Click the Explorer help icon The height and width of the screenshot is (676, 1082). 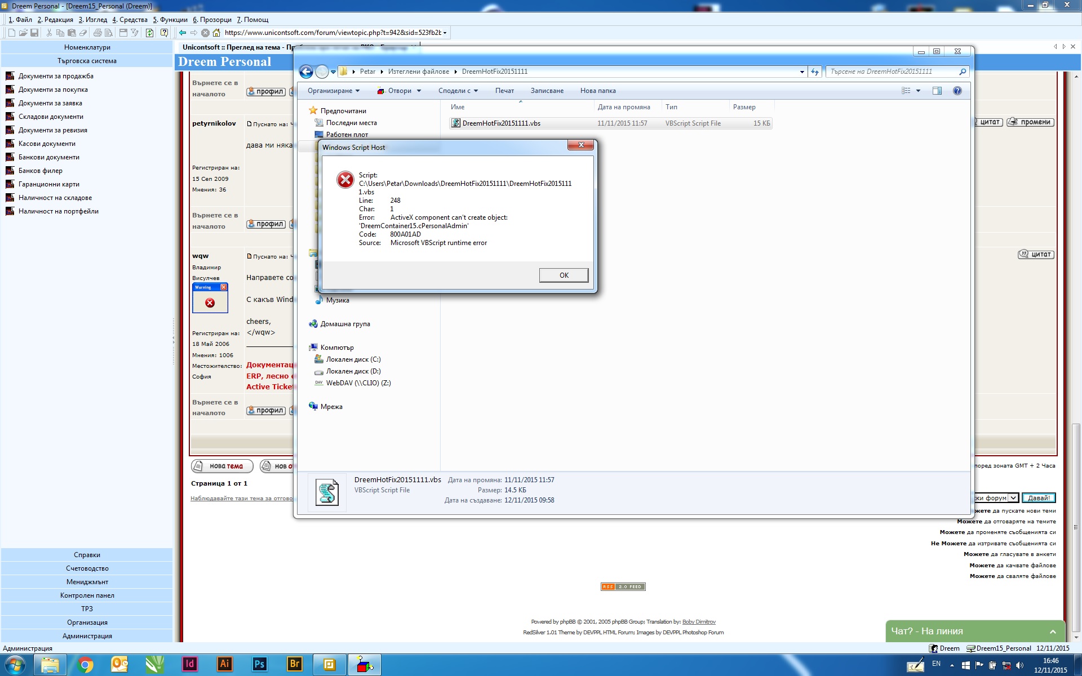pos(957,91)
